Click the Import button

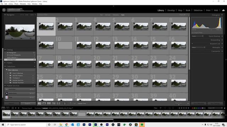(x=12, y=103)
